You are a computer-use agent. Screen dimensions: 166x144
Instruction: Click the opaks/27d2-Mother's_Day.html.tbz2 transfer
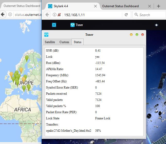pyautogui.click(x=69, y=131)
